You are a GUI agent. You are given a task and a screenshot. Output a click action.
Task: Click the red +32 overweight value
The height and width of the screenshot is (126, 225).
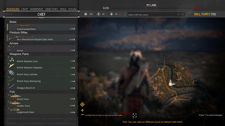pos(120,14)
